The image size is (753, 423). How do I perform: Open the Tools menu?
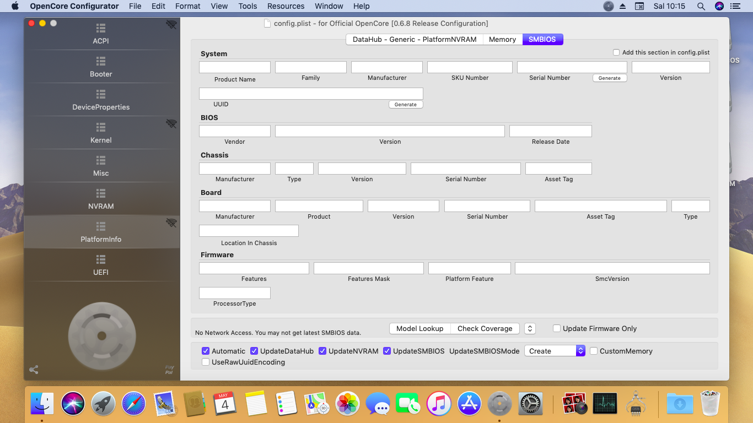pos(248,6)
